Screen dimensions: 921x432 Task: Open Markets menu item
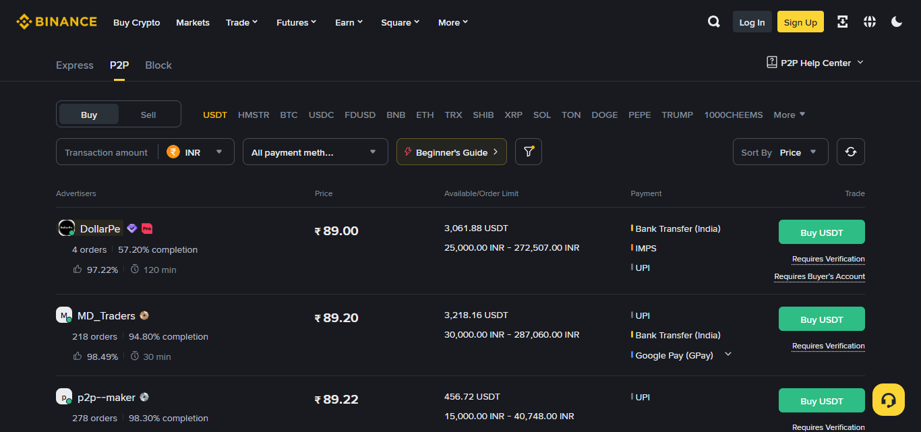193,22
